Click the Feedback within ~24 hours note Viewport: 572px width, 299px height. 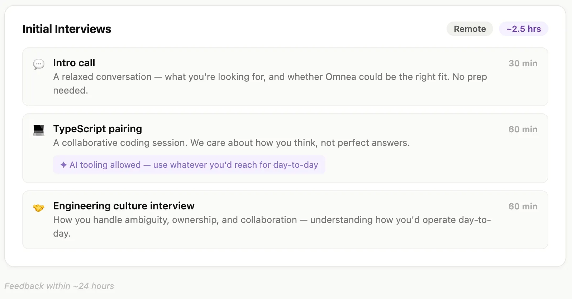(x=59, y=286)
